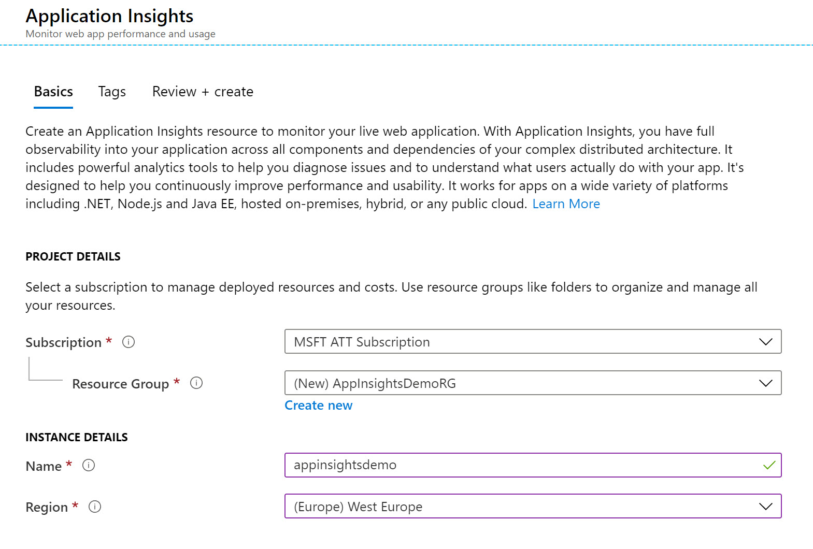Click the Create new resource group link
This screenshot has height=549, width=813.
(318, 405)
